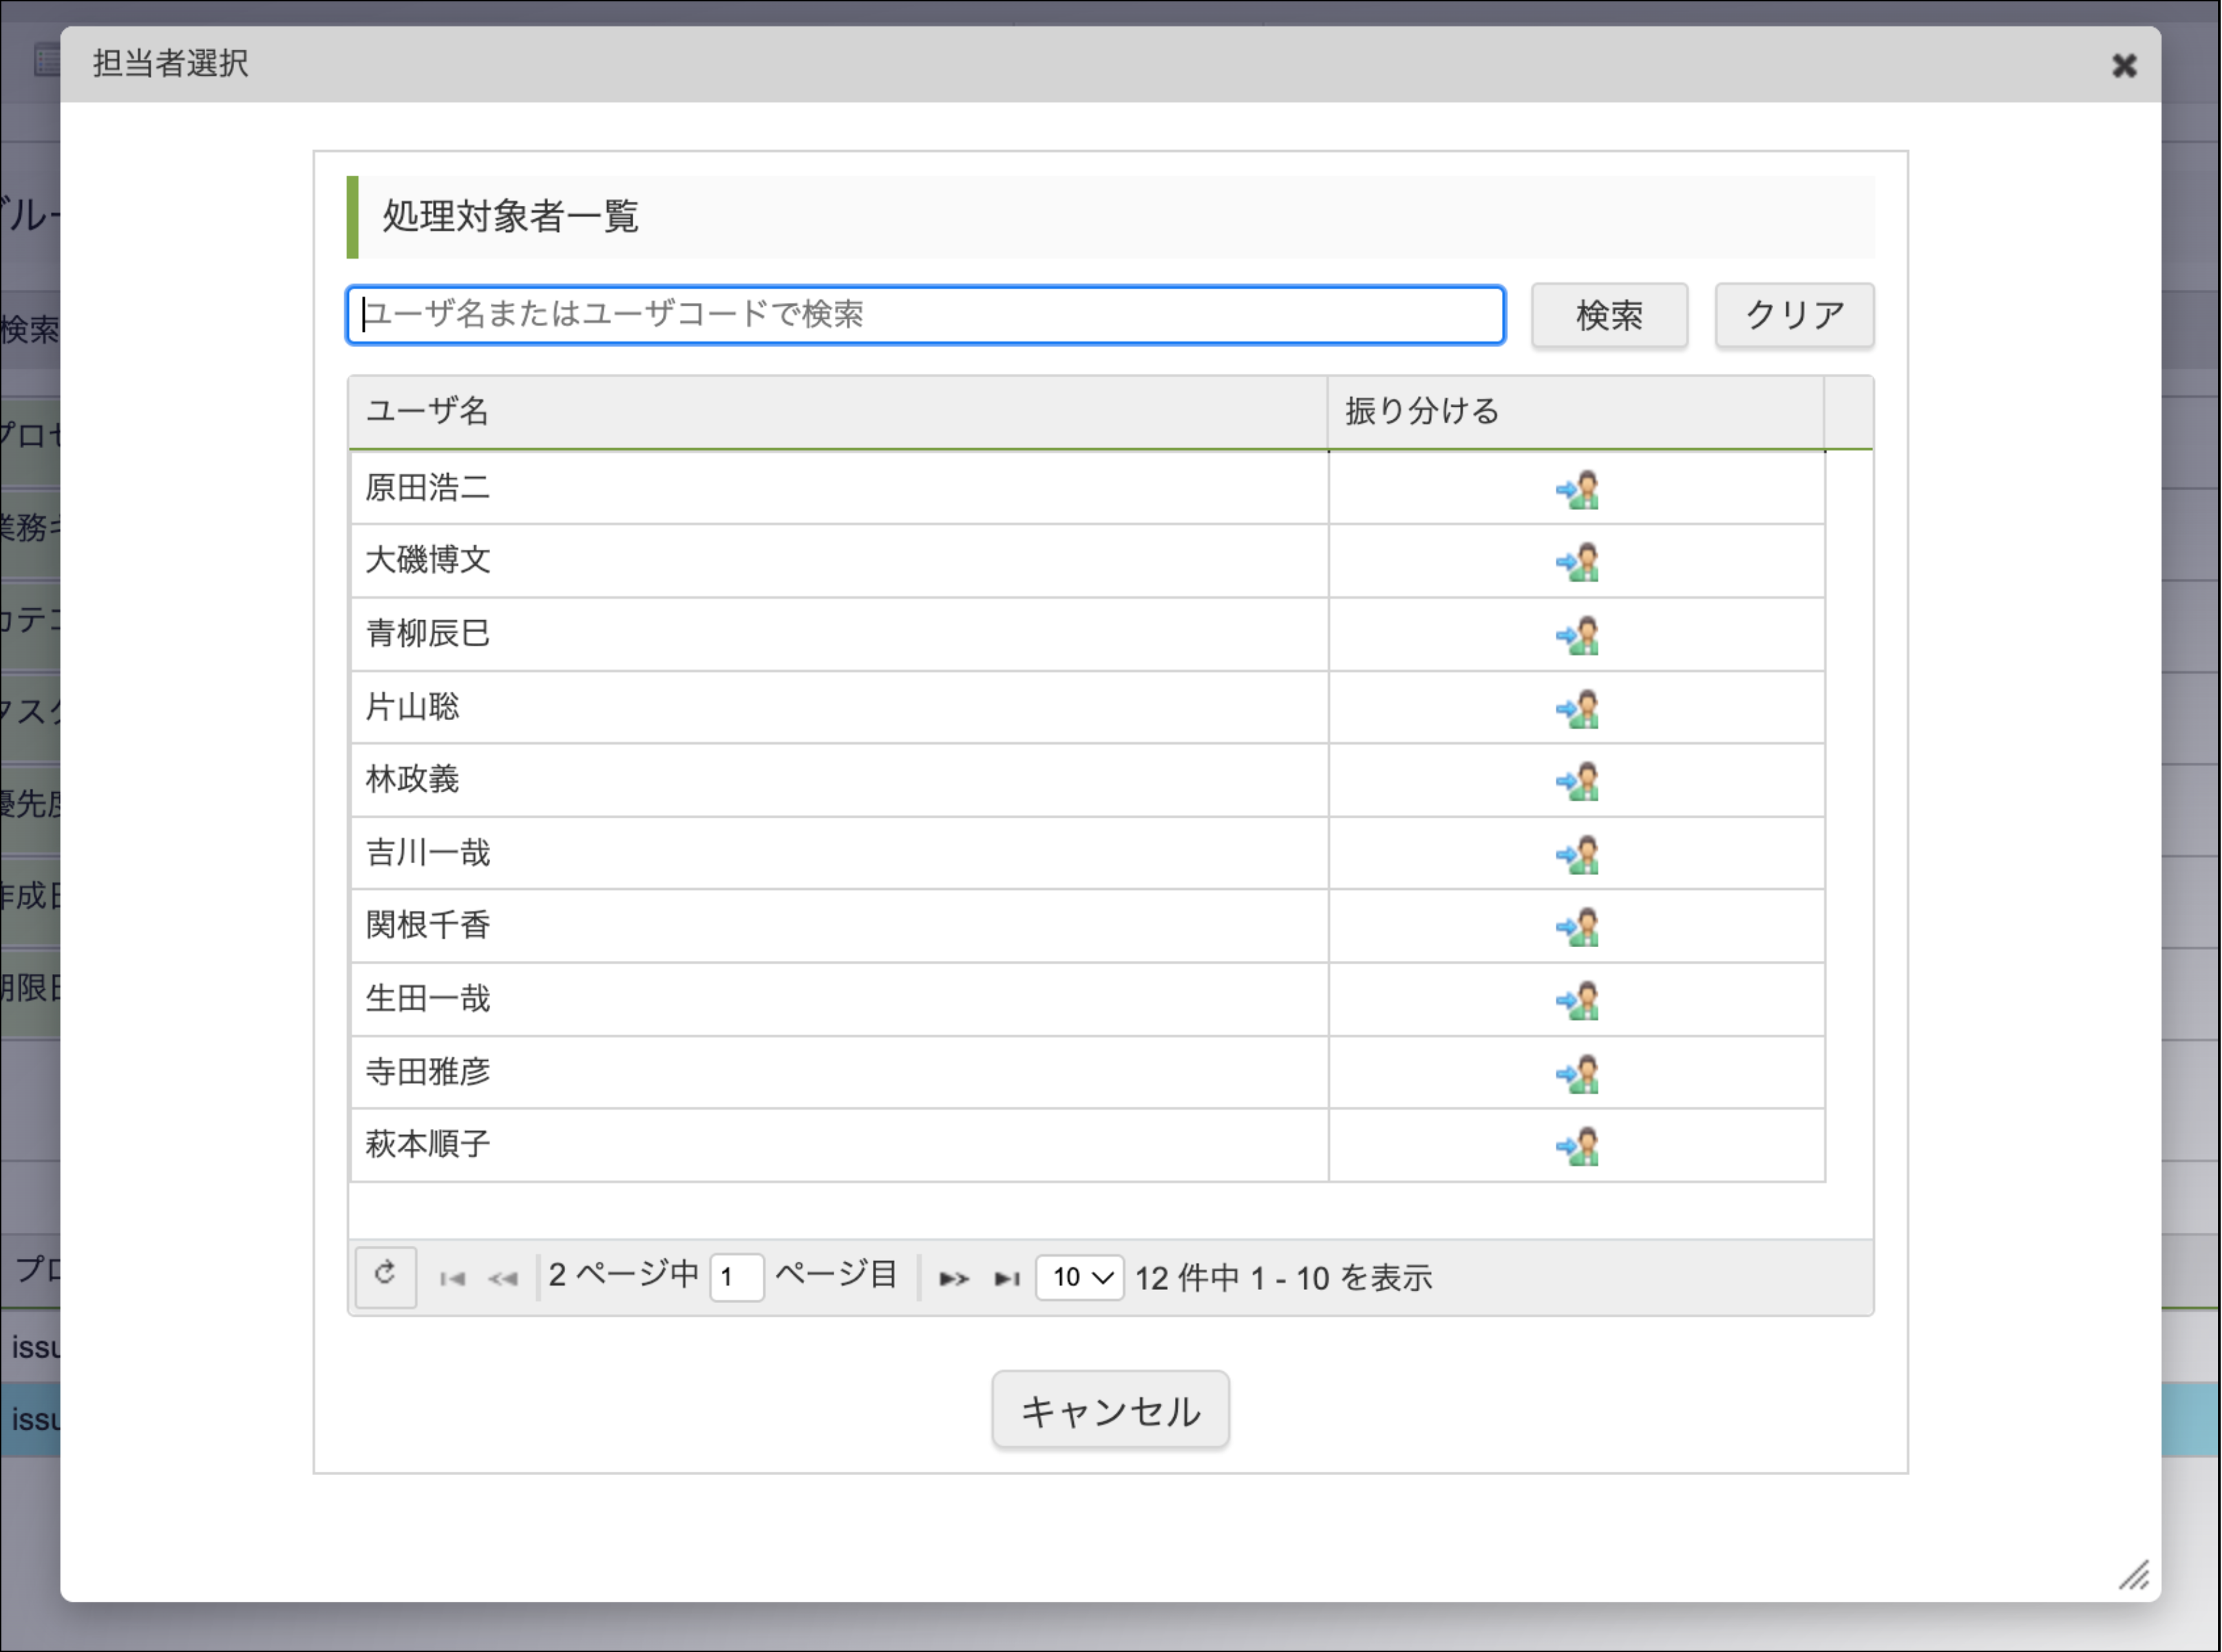The width and height of the screenshot is (2222, 1652).
Task: Open rows-per-page dropdown showing 10
Action: pyautogui.click(x=1080, y=1278)
